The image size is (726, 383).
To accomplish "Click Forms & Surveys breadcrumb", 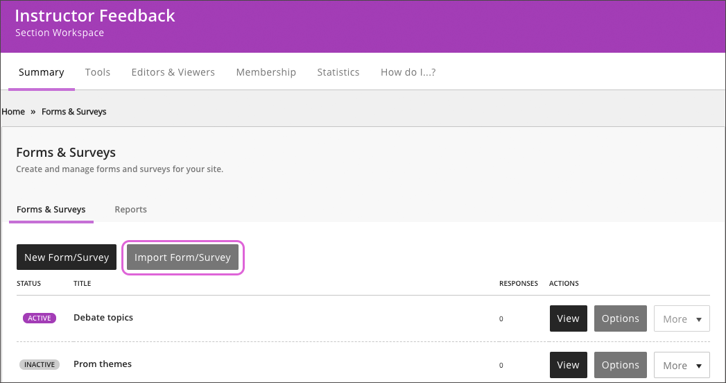I will (74, 112).
